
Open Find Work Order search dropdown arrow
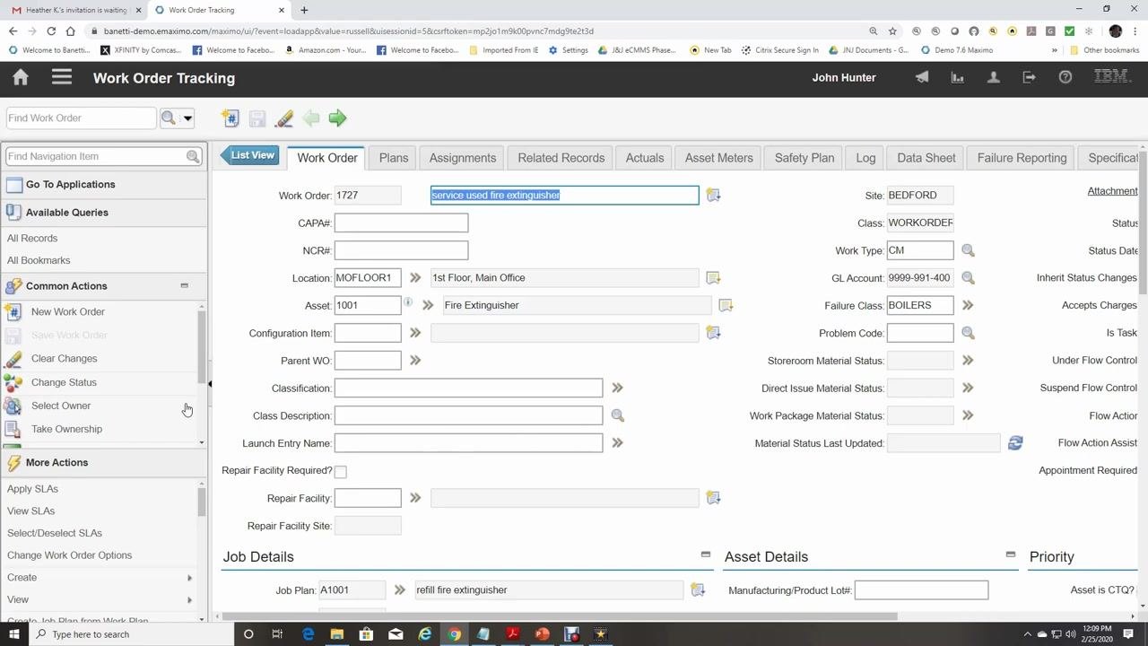click(x=187, y=118)
